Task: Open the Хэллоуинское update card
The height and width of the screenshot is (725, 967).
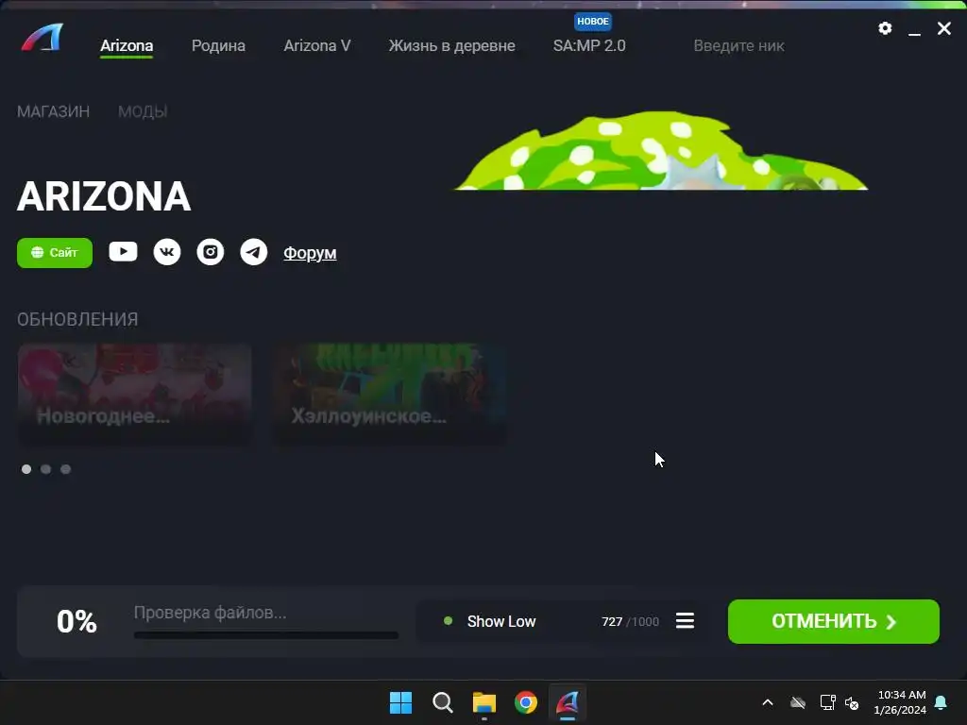Action: pos(390,394)
